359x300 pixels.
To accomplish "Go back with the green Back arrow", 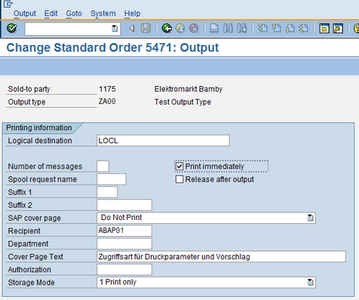I will 166,28.
